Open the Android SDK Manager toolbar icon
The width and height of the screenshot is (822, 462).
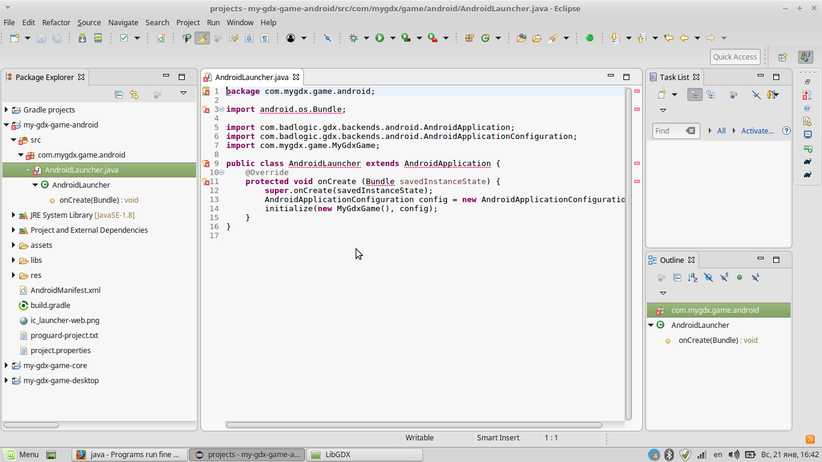coord(82,38)
